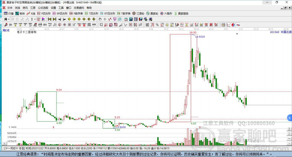Image resolution: width=292 pixels, height=157 pixels.
Task: Click the app logo icon in menu bar
Action: (x=4, y=8)
